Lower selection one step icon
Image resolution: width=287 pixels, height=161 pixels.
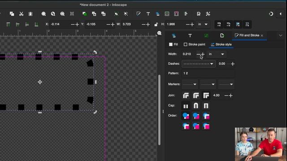pos(27,25)
